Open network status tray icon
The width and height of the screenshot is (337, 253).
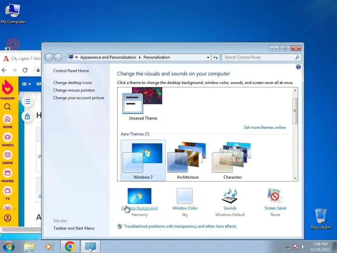[x=288, y=247]
